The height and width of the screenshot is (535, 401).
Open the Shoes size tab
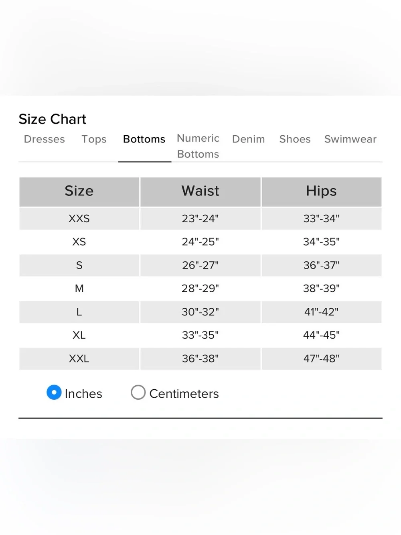[295, 139]
